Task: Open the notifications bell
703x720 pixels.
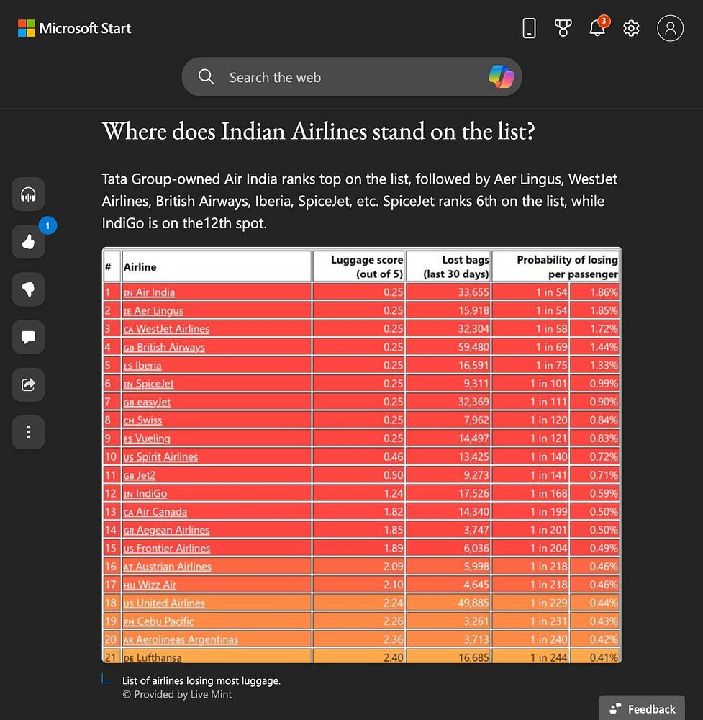Action: click(597, 27)
